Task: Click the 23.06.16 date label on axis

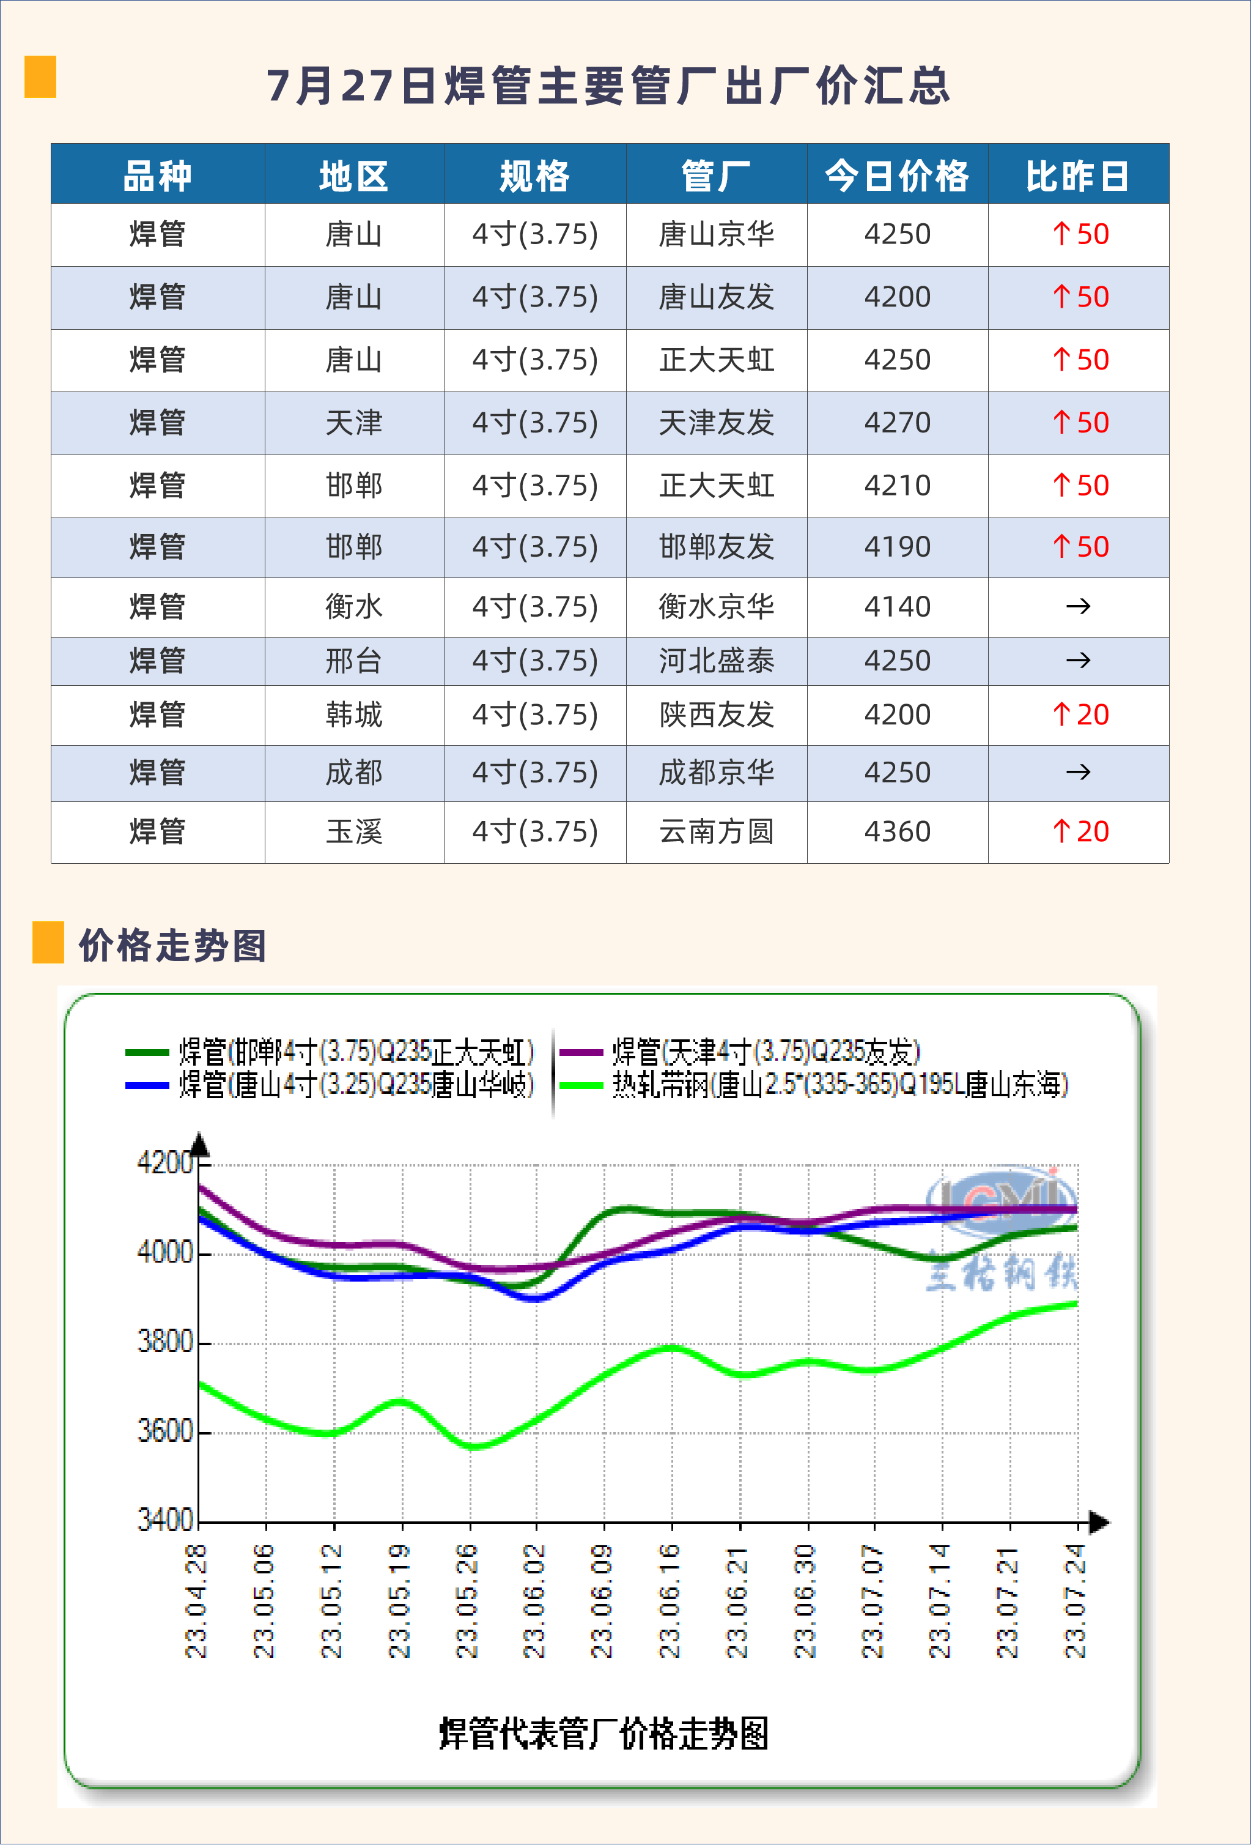Action: click(670, 1600)
